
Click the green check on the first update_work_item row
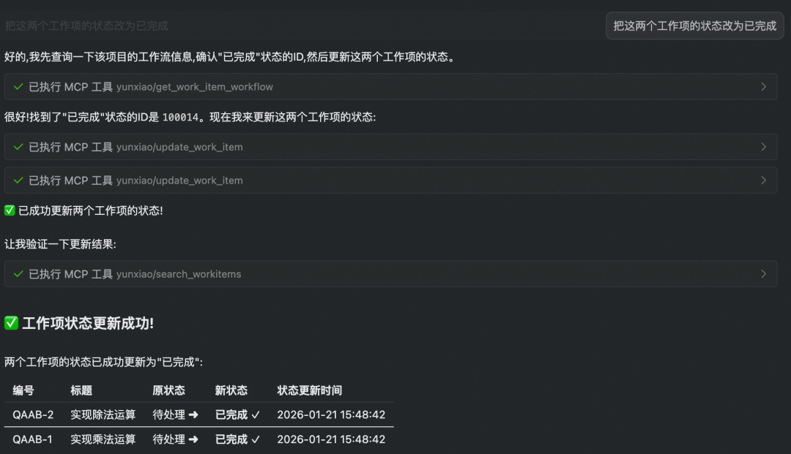click(x=18, y=146)
